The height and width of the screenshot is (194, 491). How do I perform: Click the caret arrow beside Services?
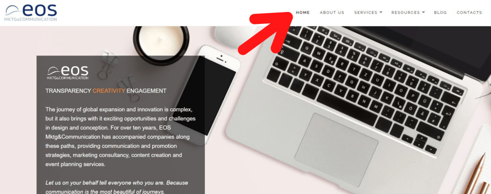[x=381, y=12]
